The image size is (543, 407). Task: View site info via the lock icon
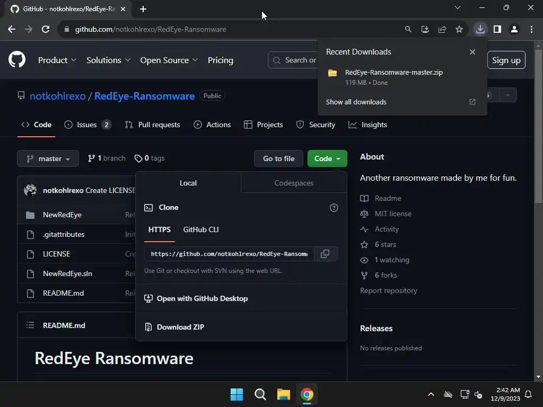67,29
